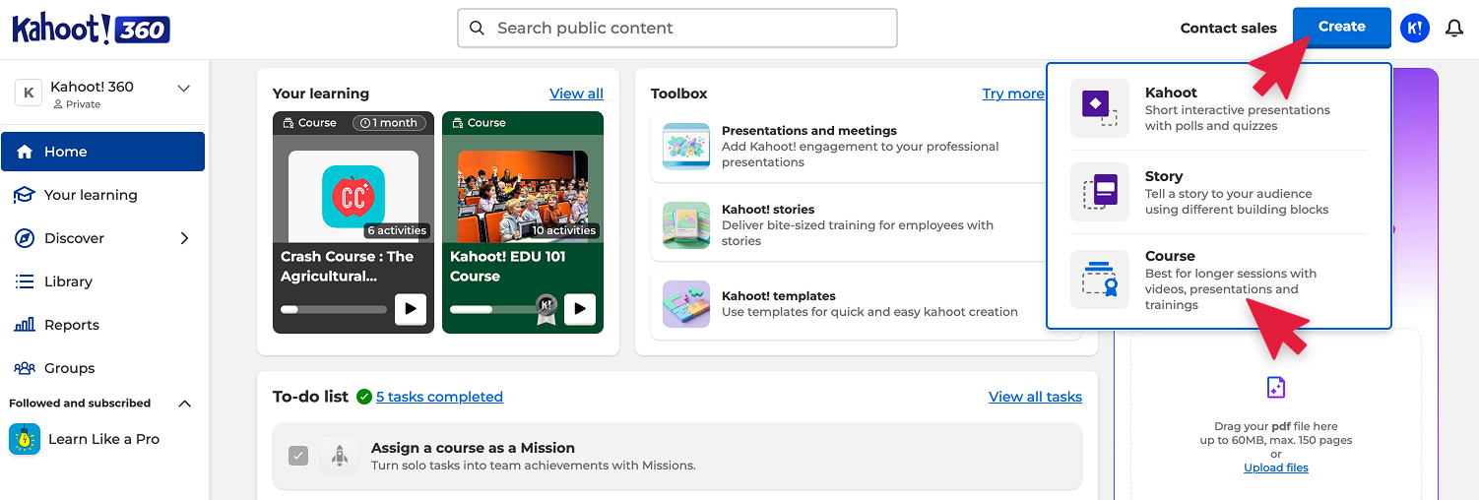Click the Kahoot! templates puzzle icon
The width and height of the screenshot is (1479, 500).
pos(686,304)
